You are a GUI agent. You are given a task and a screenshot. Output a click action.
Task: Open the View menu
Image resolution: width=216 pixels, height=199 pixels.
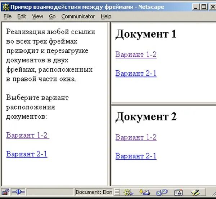[38, 17]
